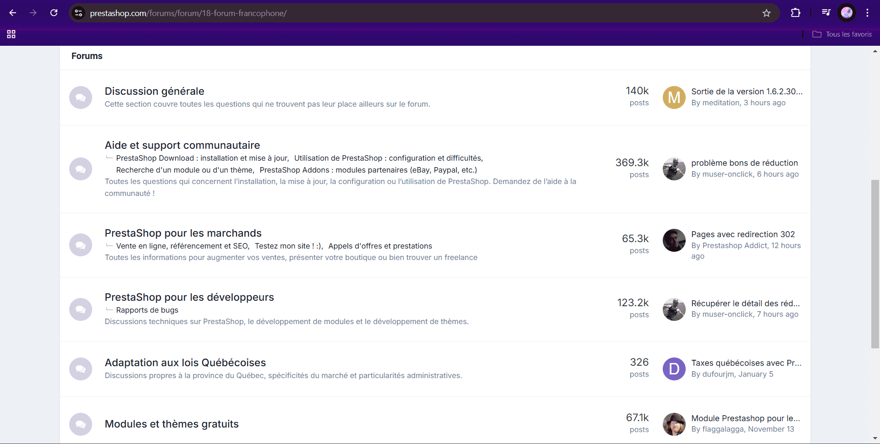Screen dimensions: 880x444
Task: Open Tous les favoris bookmarks folder
Action: [x=842, y=34]
